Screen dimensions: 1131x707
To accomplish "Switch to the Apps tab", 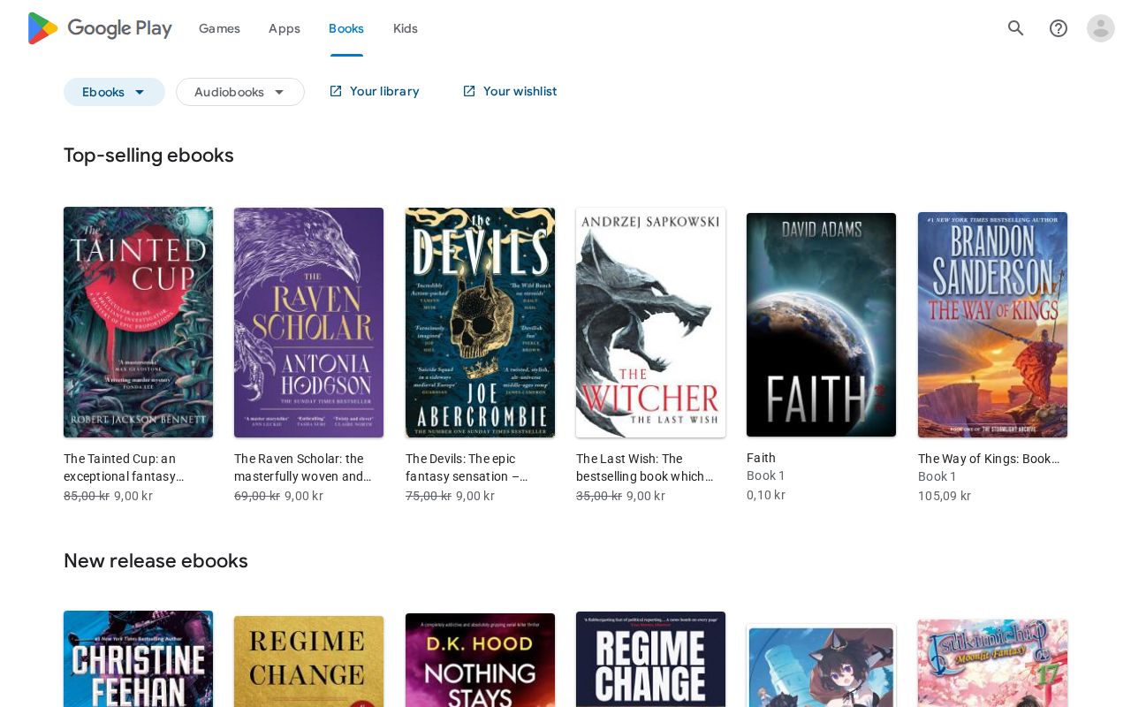I will tap(285, 28).
